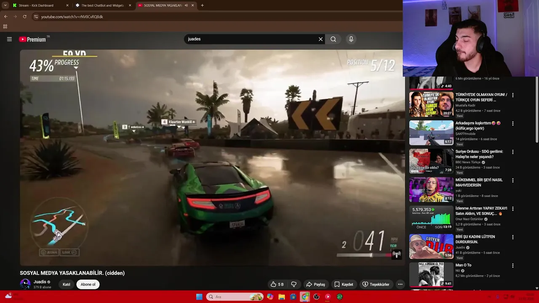
Task: Open Chrome from the taskbar
Action: [305, 297]
